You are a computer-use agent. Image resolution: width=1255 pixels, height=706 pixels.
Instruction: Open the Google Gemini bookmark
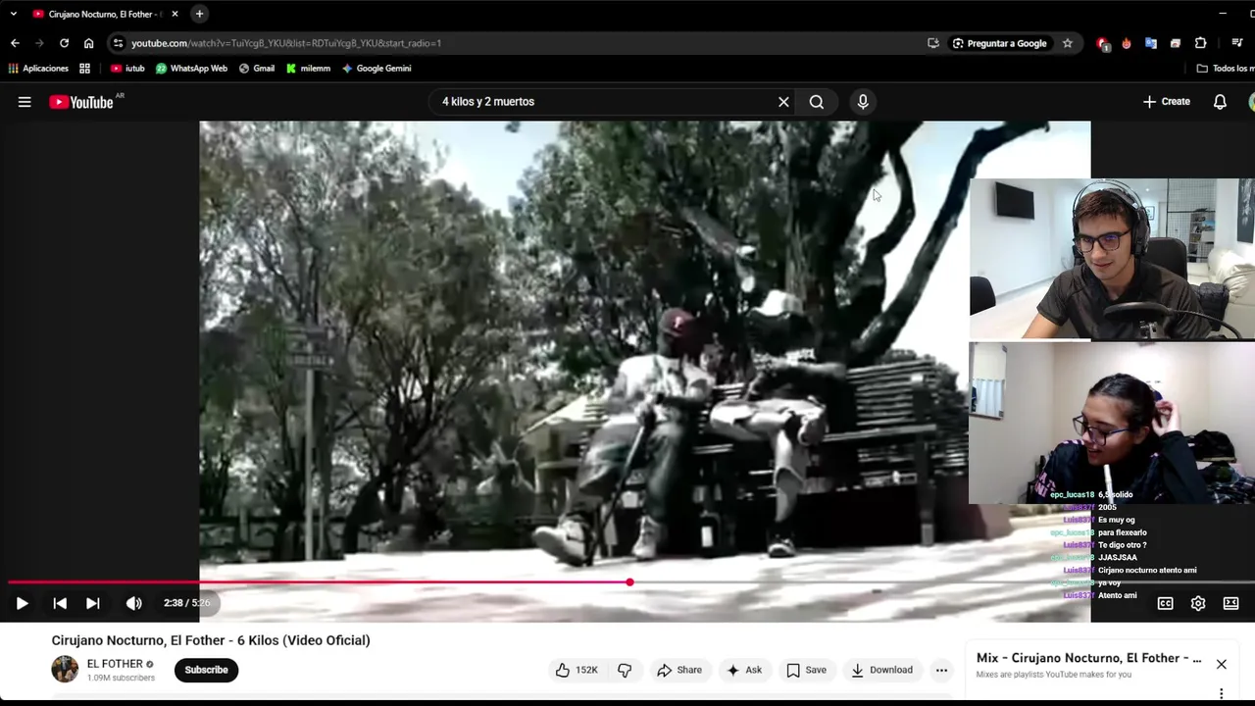376,69
